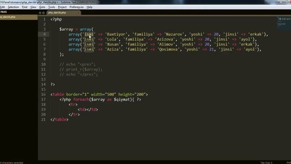Click line number 21 in the gutter
The image size is (291, 164).
[44, 119]
